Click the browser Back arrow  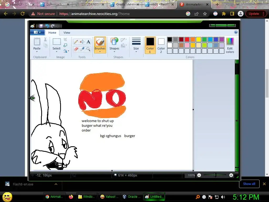point(6,14)
